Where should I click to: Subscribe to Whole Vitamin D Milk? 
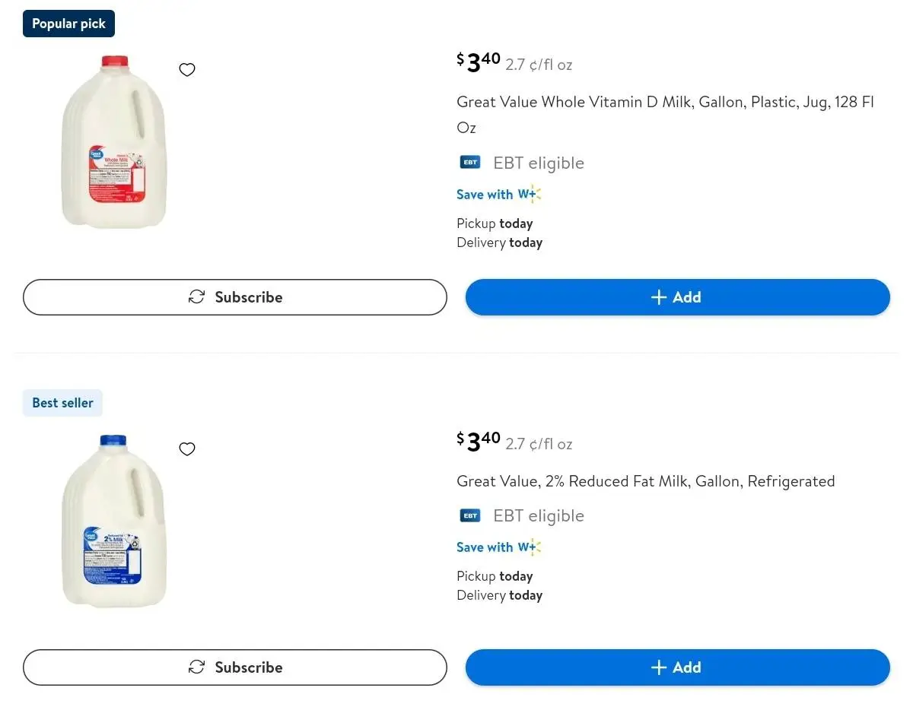coord(235,297)
